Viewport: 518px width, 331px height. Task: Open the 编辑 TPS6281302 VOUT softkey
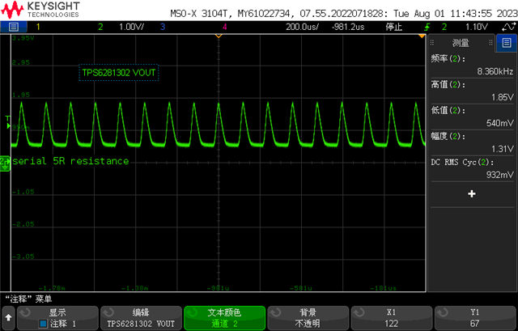point(141,318)
